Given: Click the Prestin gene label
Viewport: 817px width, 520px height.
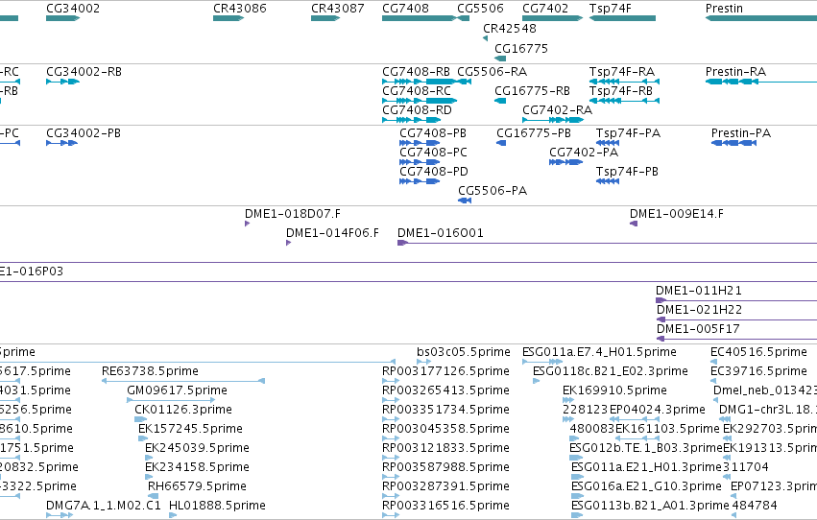Looking at the screenshot, I should (724, 9).
